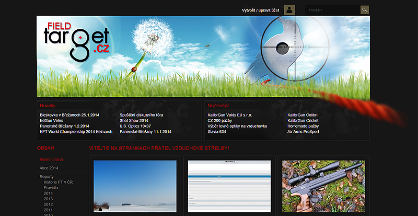Click the user account silhouette icon
The image size is (418, 216).
pos(289,10)
